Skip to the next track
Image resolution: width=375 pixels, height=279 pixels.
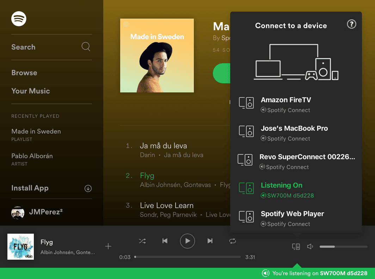coord(210,241)
